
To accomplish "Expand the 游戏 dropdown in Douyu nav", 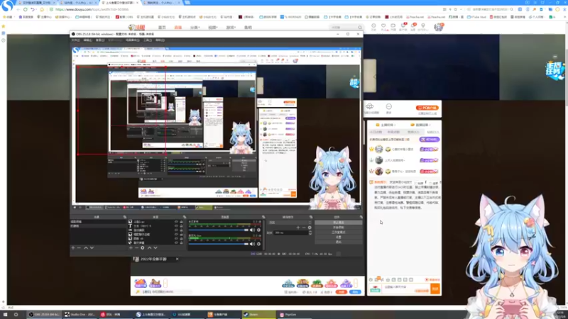I will 231,28.
